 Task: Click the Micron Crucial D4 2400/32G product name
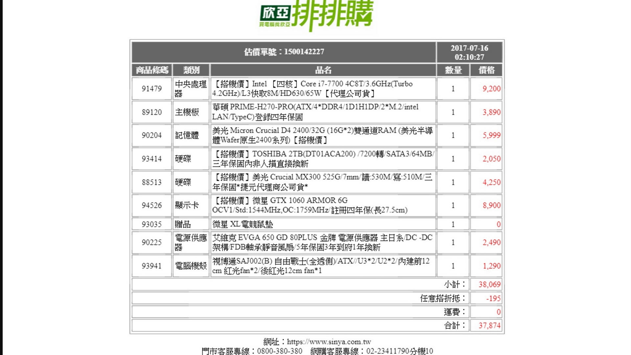point(323,135)
